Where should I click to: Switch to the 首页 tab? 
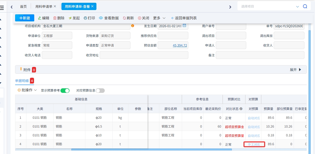coord(23,7)
